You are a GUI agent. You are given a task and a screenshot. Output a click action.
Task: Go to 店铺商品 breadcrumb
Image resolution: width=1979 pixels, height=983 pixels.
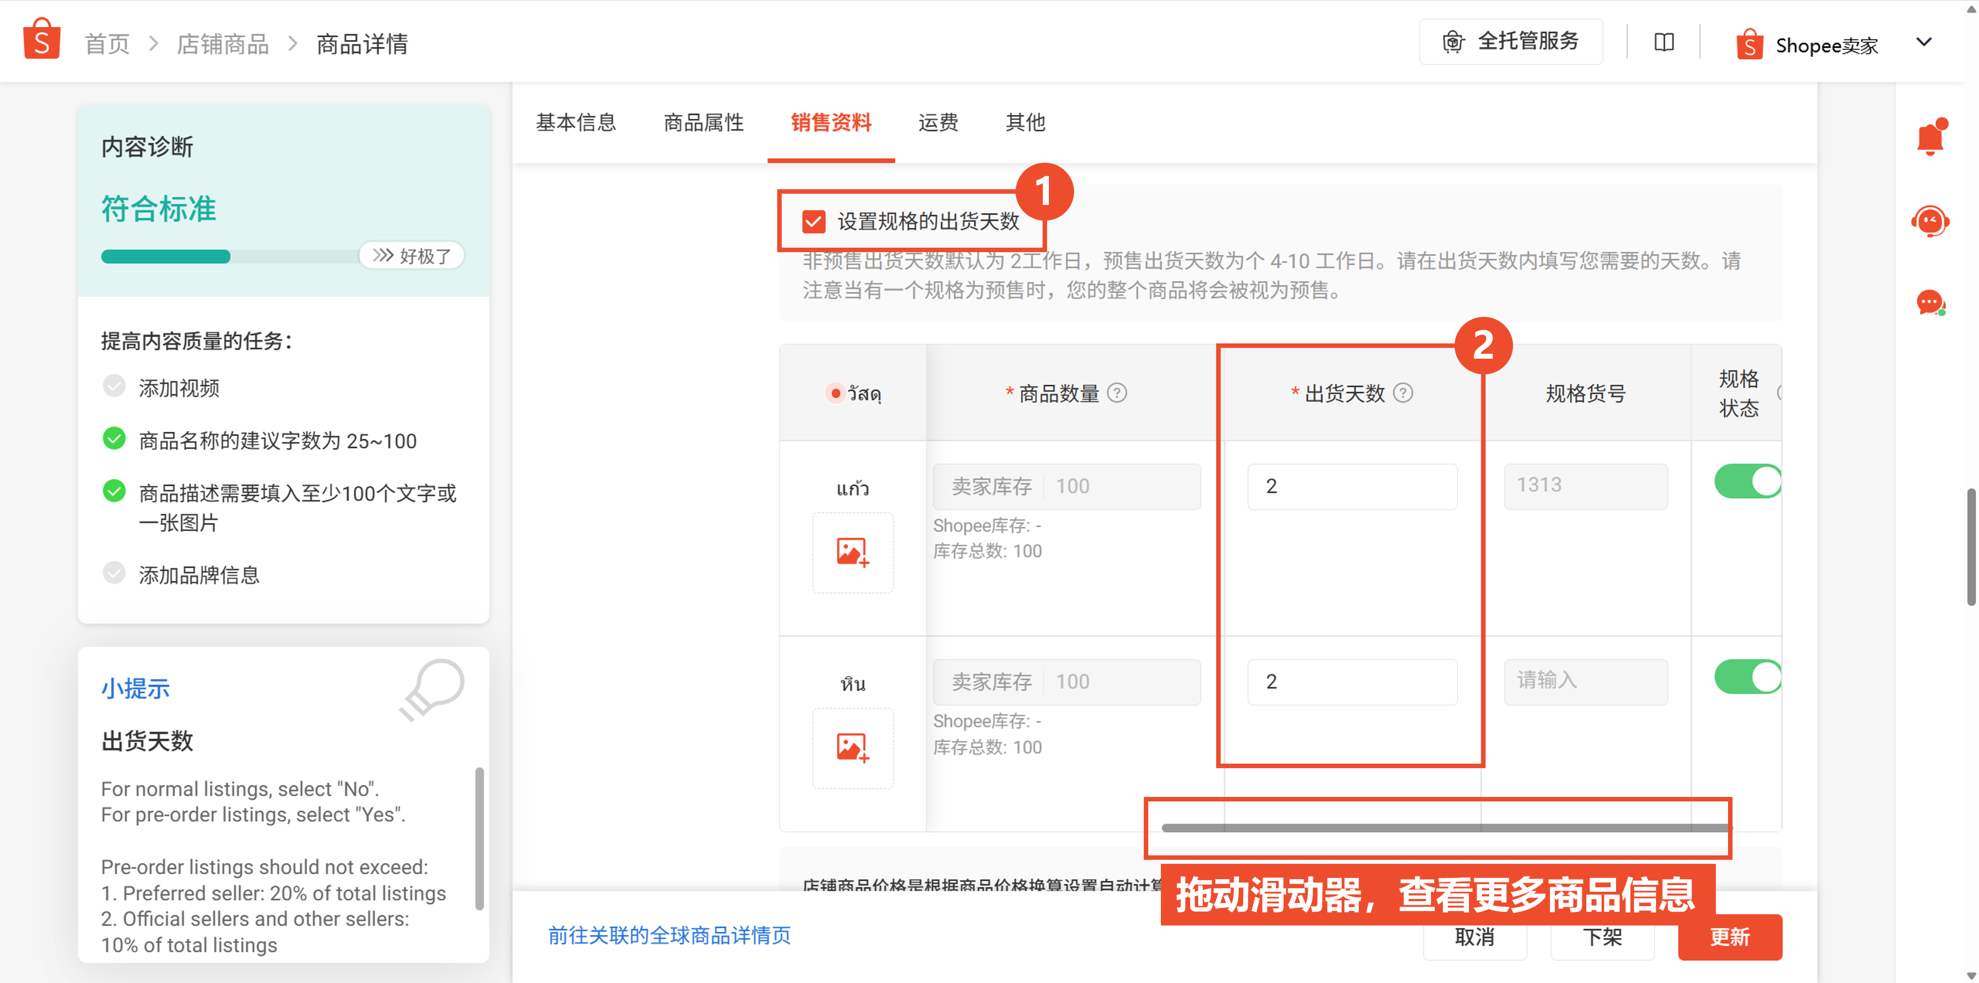coord(223,44)
